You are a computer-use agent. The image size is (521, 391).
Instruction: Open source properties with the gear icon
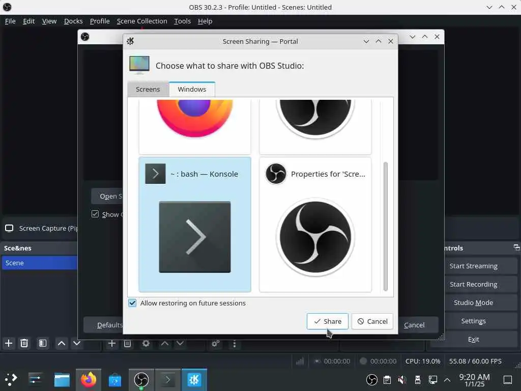[146, 344]
